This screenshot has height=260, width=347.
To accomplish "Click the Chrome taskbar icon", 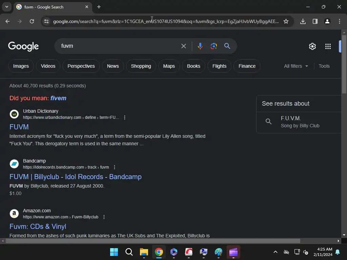I will (159, 252).
